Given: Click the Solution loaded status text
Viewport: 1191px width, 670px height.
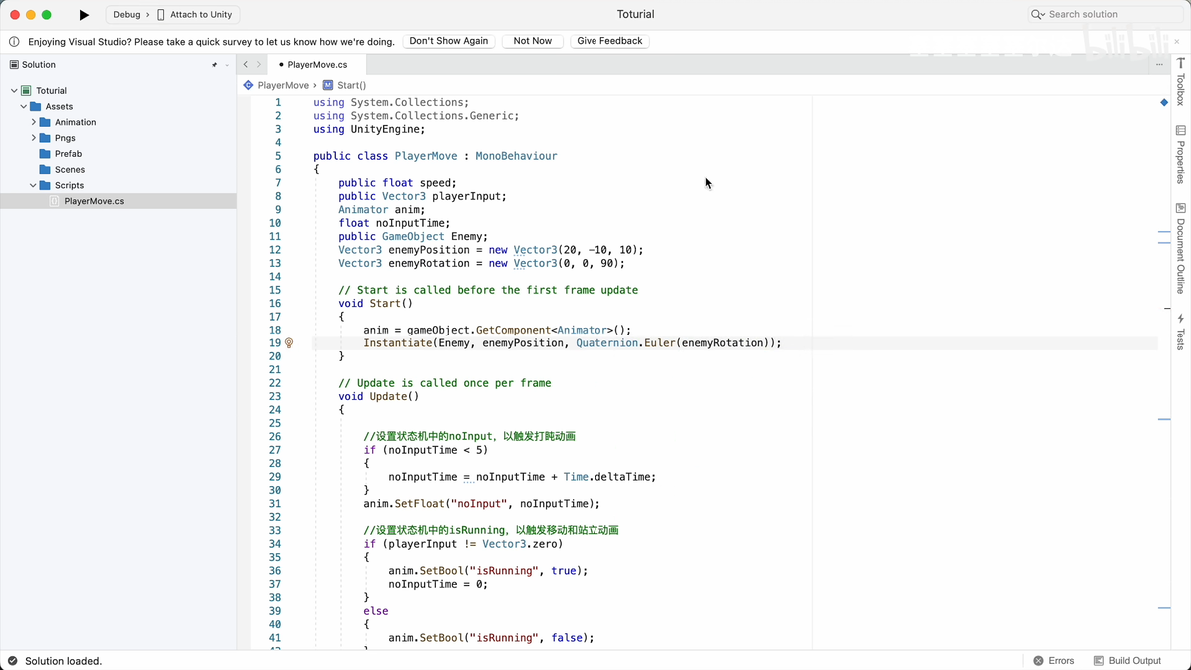Looking at the screenshot, I should tap(63, 661).
